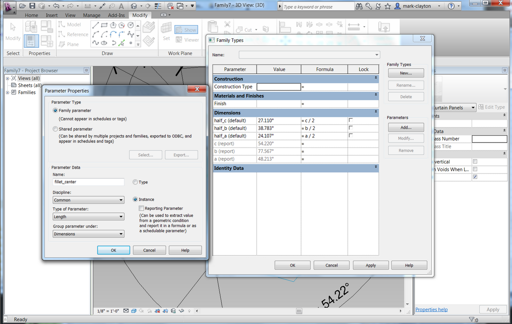The width and height of the screenshot is (512, 324).
Task: Click Cancel in Parameter Properties dialog
Action: pos(149,250)
